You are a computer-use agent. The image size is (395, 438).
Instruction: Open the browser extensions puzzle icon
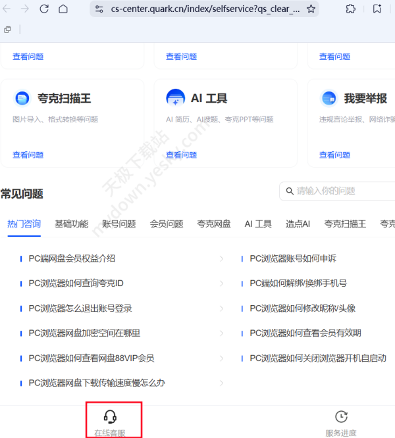pyautogui.click(x=350, y=9)
